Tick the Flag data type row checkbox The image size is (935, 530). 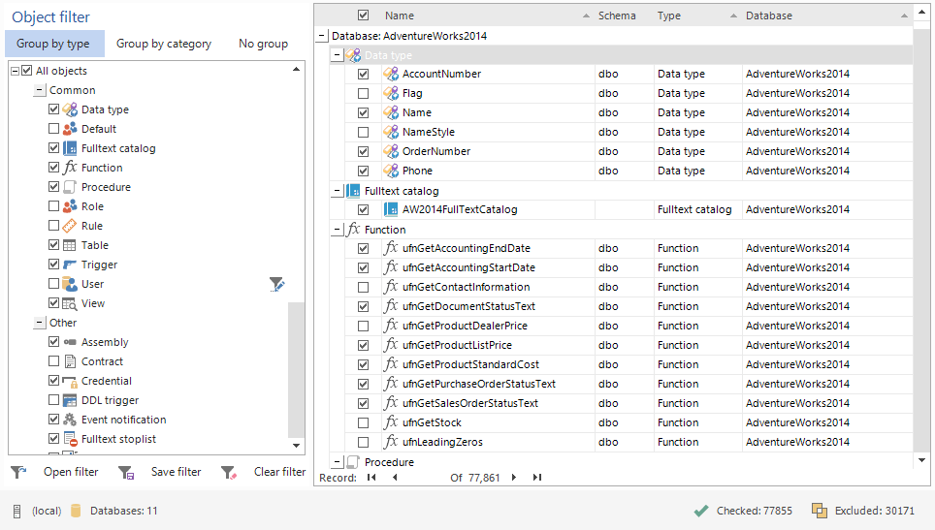pyautogui.click(x=363, y=93)
